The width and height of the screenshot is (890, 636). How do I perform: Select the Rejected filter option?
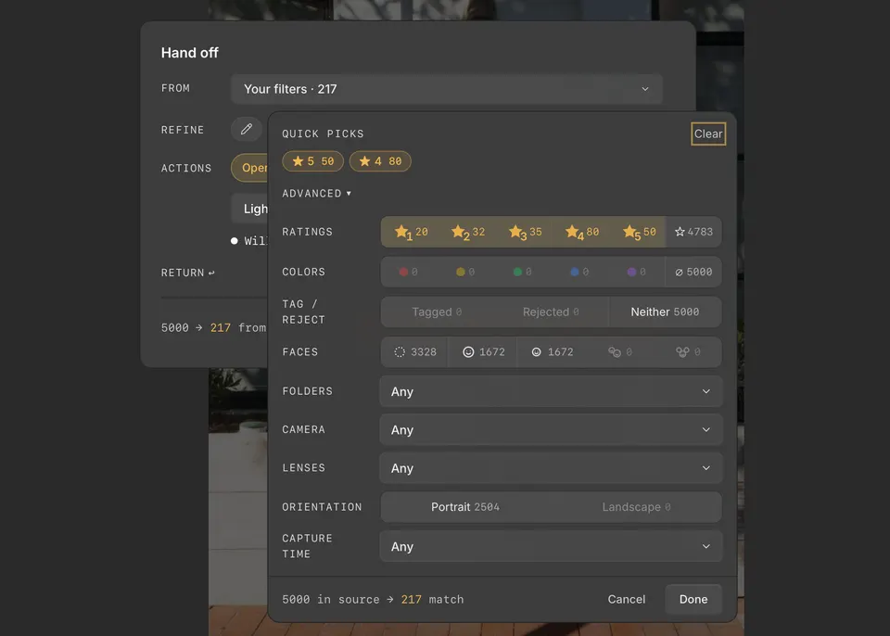pos(551,312)
